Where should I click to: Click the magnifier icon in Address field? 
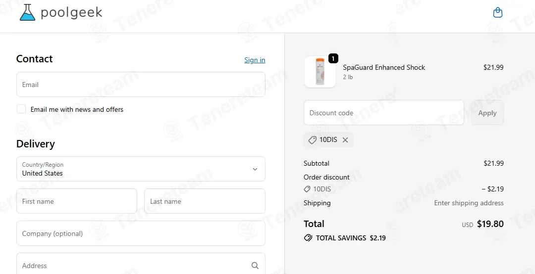[255, 266]
